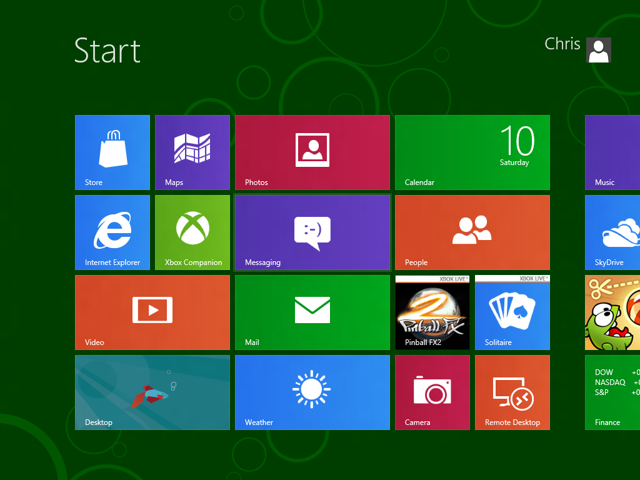Open the Remote Desktop tile
Viewport: 640px width, 480px height.
tap(512, 392)
